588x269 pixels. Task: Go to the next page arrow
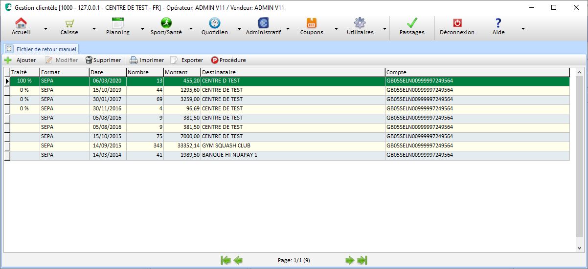point(349,260)
